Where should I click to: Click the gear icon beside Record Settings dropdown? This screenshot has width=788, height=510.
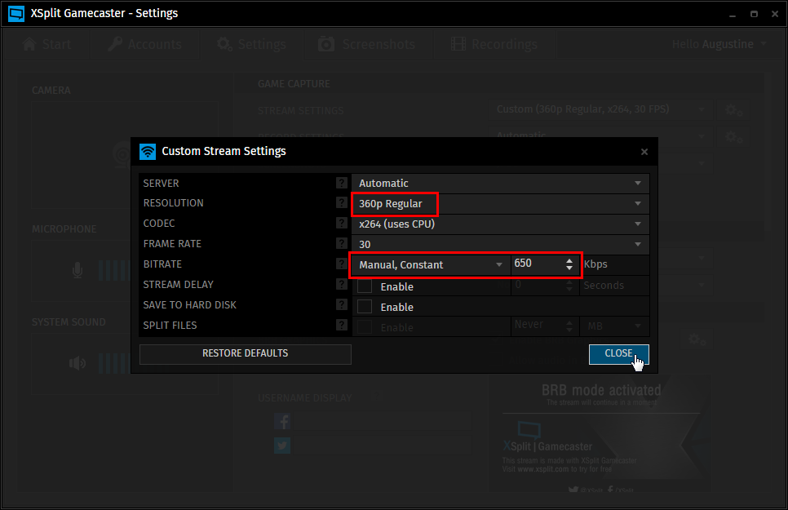click(x=733, y=136)
